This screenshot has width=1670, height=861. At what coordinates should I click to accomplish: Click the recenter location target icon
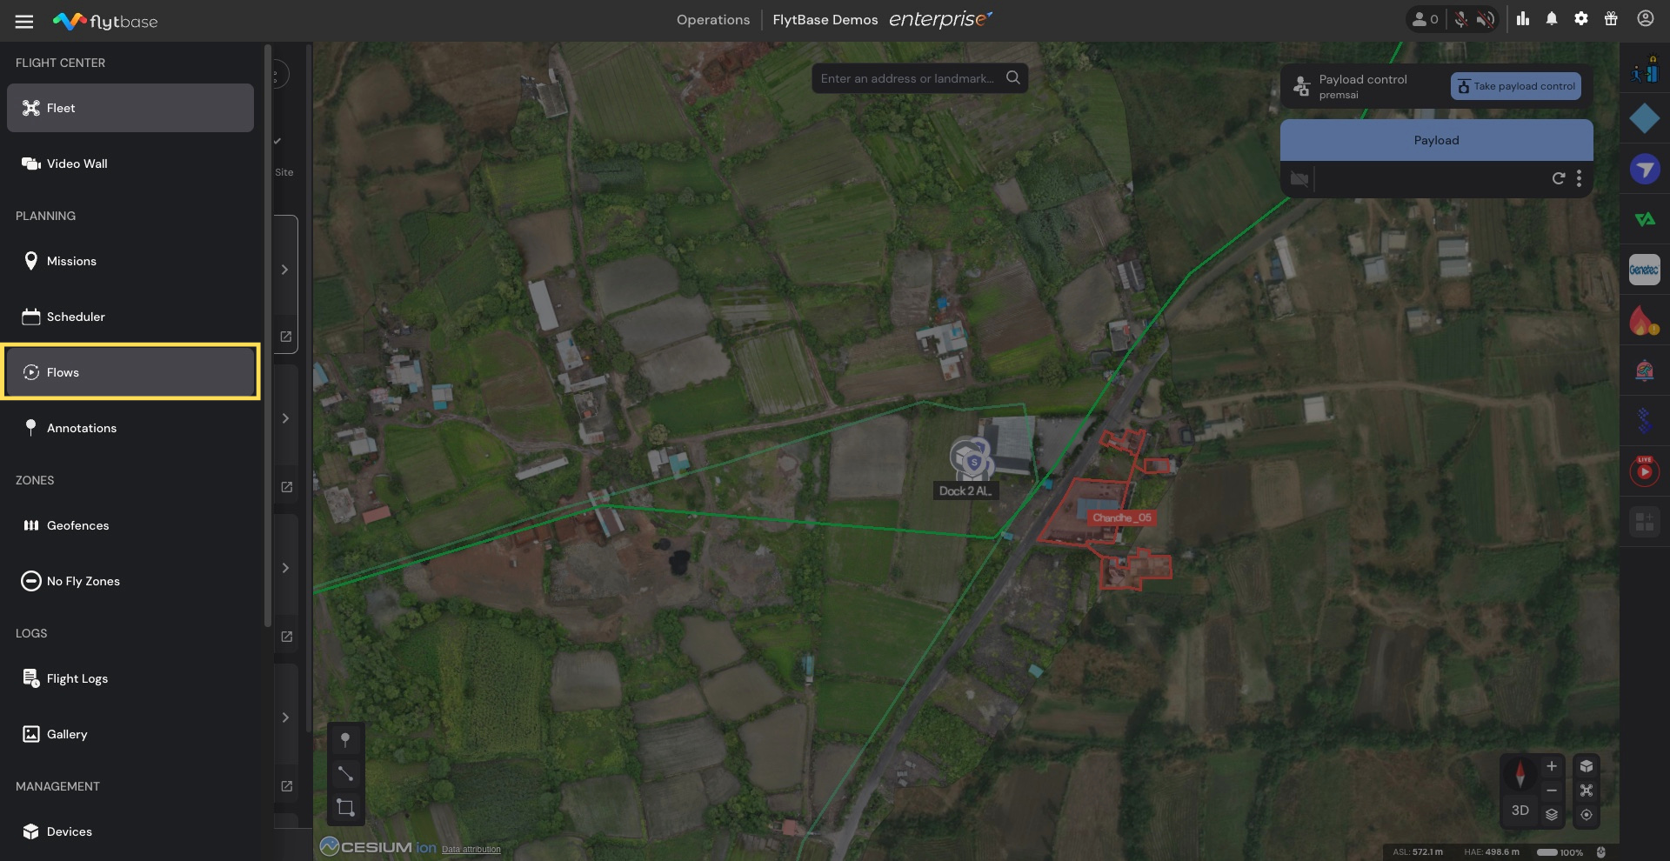1586,815
